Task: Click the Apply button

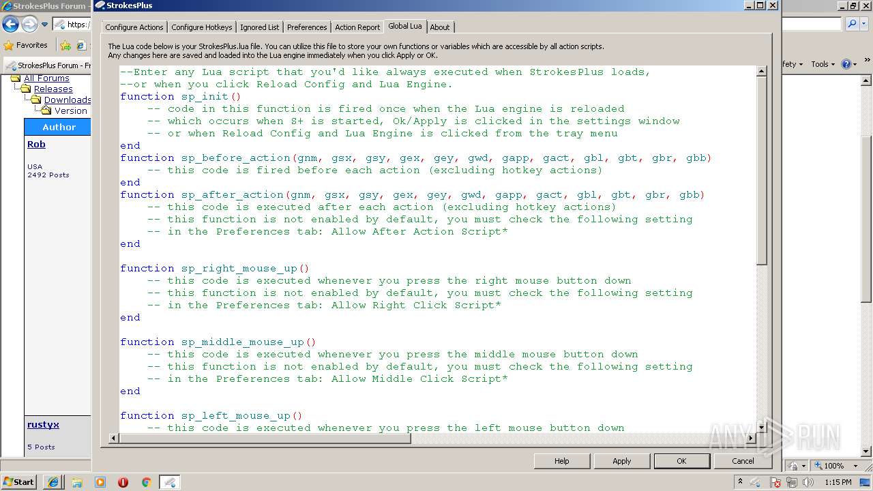Action: [621, 461]
